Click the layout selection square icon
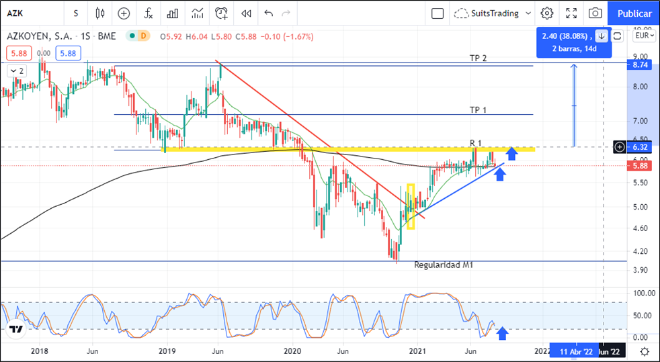 point(438,13)
